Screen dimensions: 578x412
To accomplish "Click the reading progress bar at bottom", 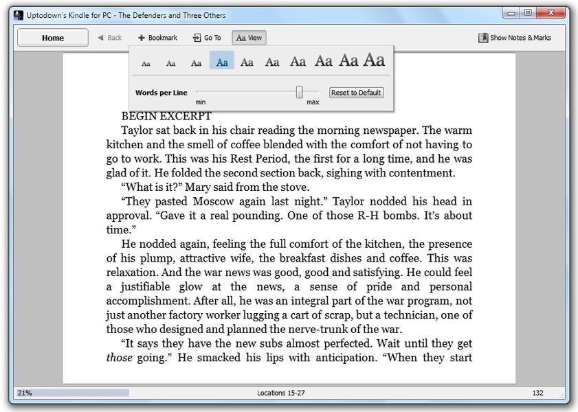I will (x=69, y=393).
